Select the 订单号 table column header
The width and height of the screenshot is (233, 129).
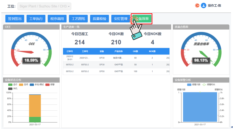tap(70, 51)
